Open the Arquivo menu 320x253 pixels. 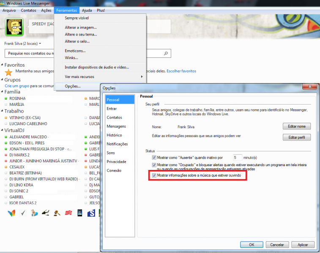(x=9, y=11)
